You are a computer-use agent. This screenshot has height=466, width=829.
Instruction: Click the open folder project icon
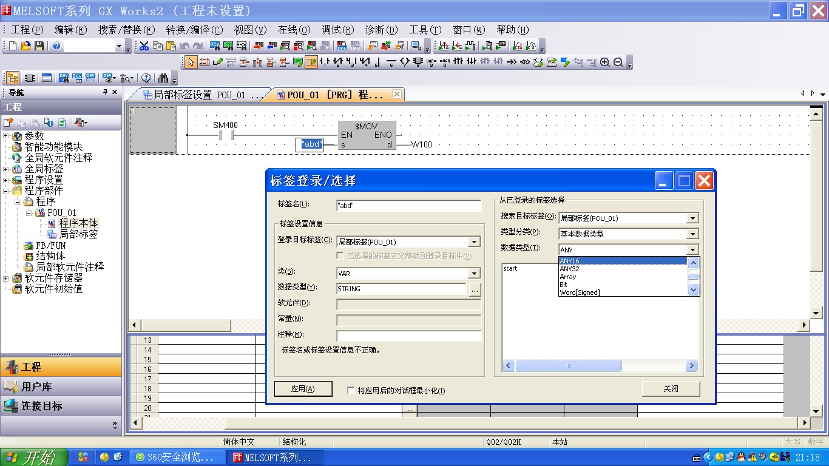click(25, 46)
